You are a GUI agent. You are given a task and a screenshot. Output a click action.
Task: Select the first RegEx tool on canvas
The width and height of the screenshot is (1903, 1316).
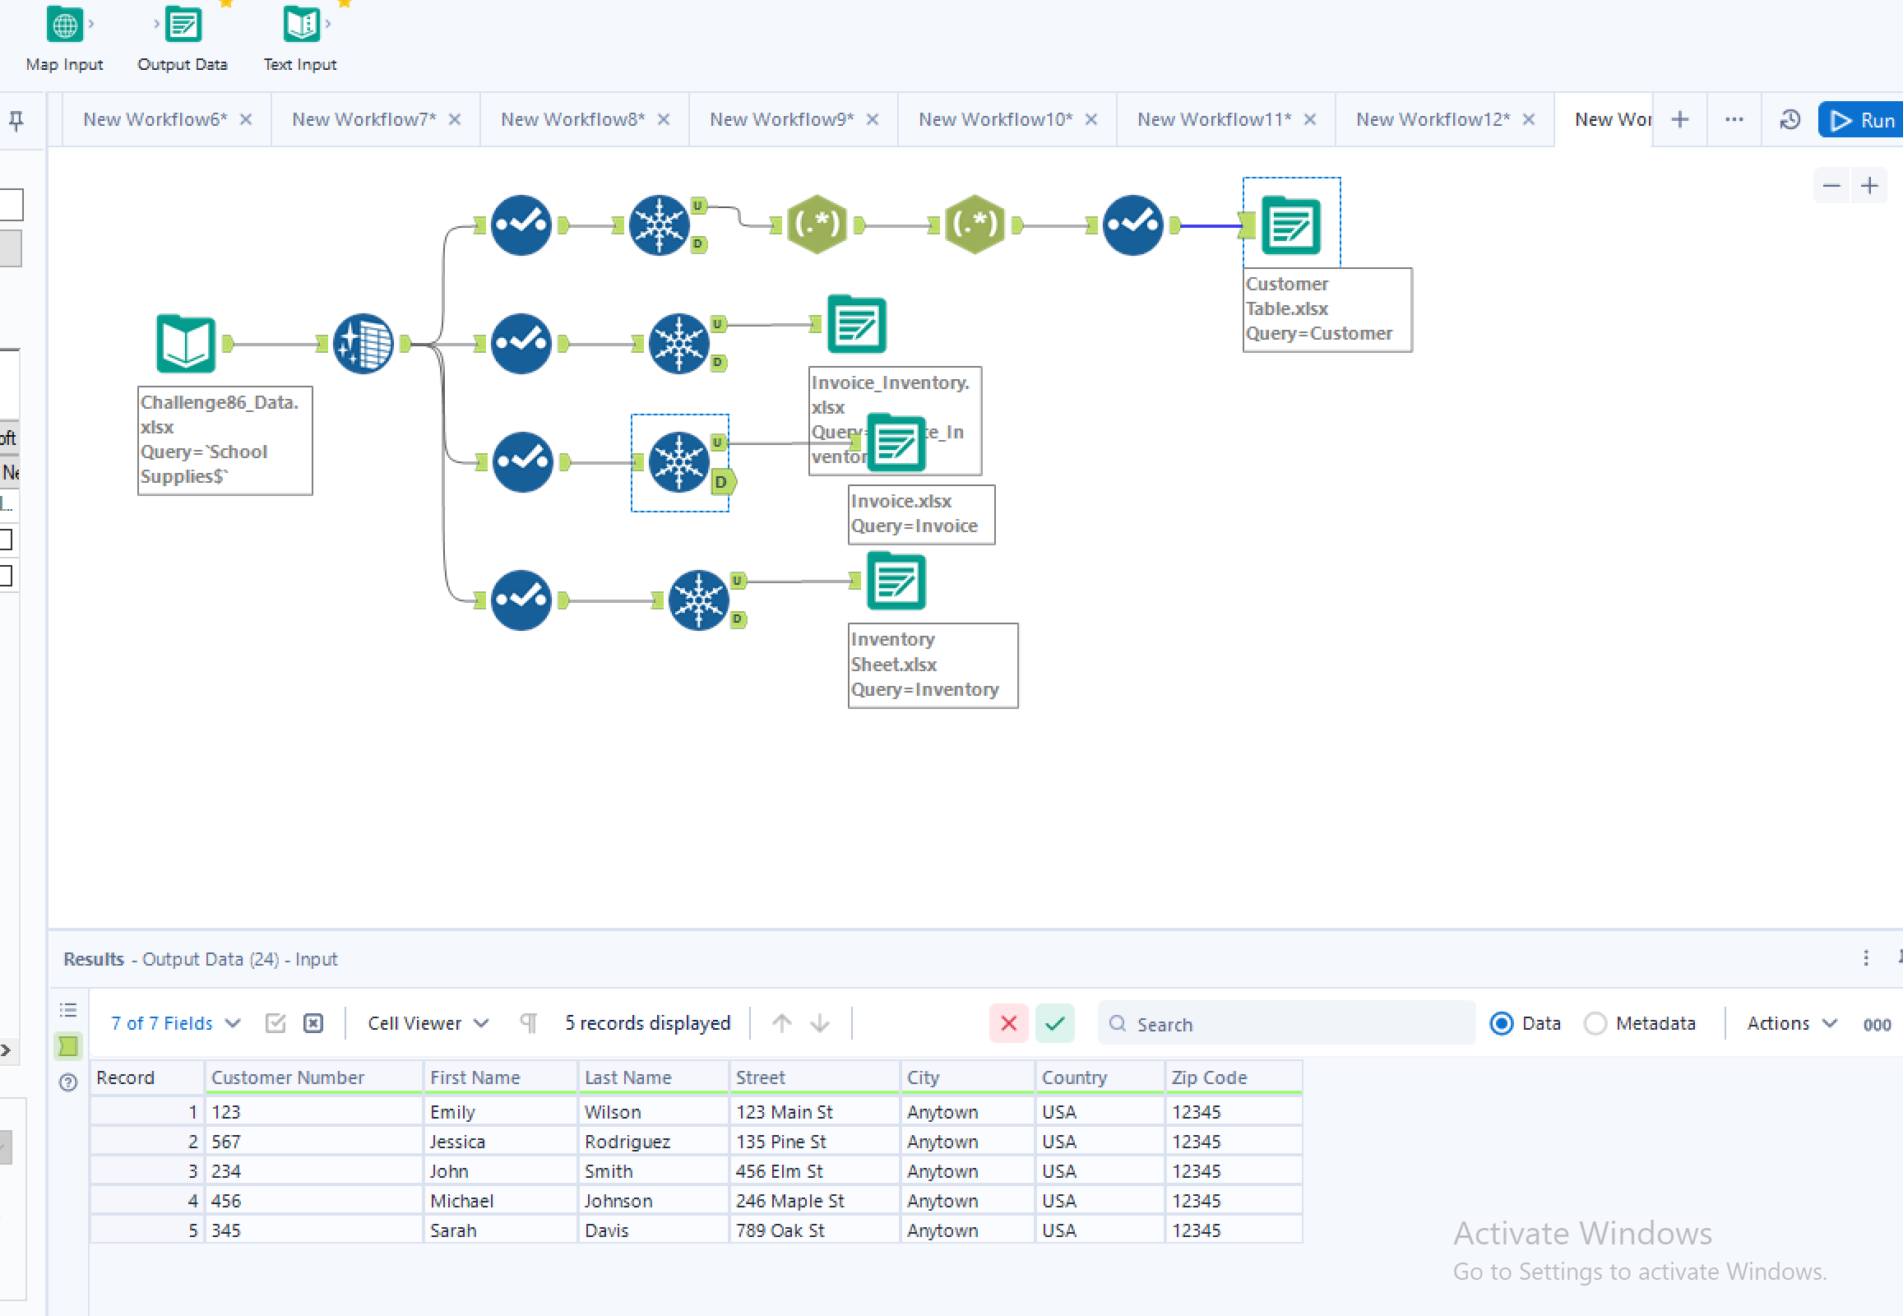point(817,225)
